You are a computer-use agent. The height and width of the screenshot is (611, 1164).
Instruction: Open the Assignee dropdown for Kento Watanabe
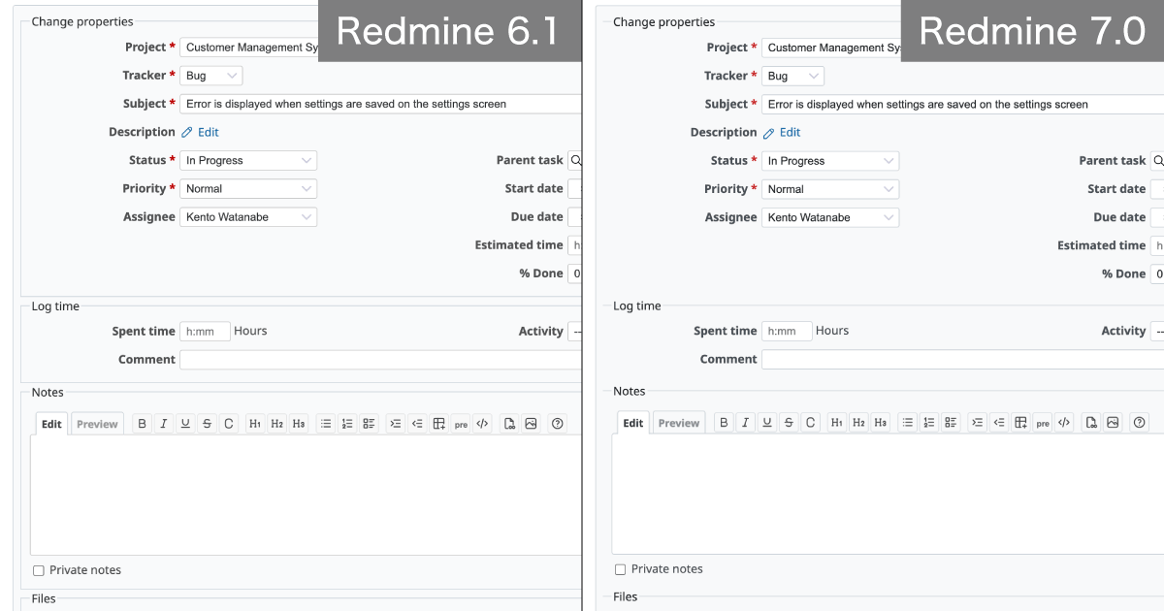point(247,216)
